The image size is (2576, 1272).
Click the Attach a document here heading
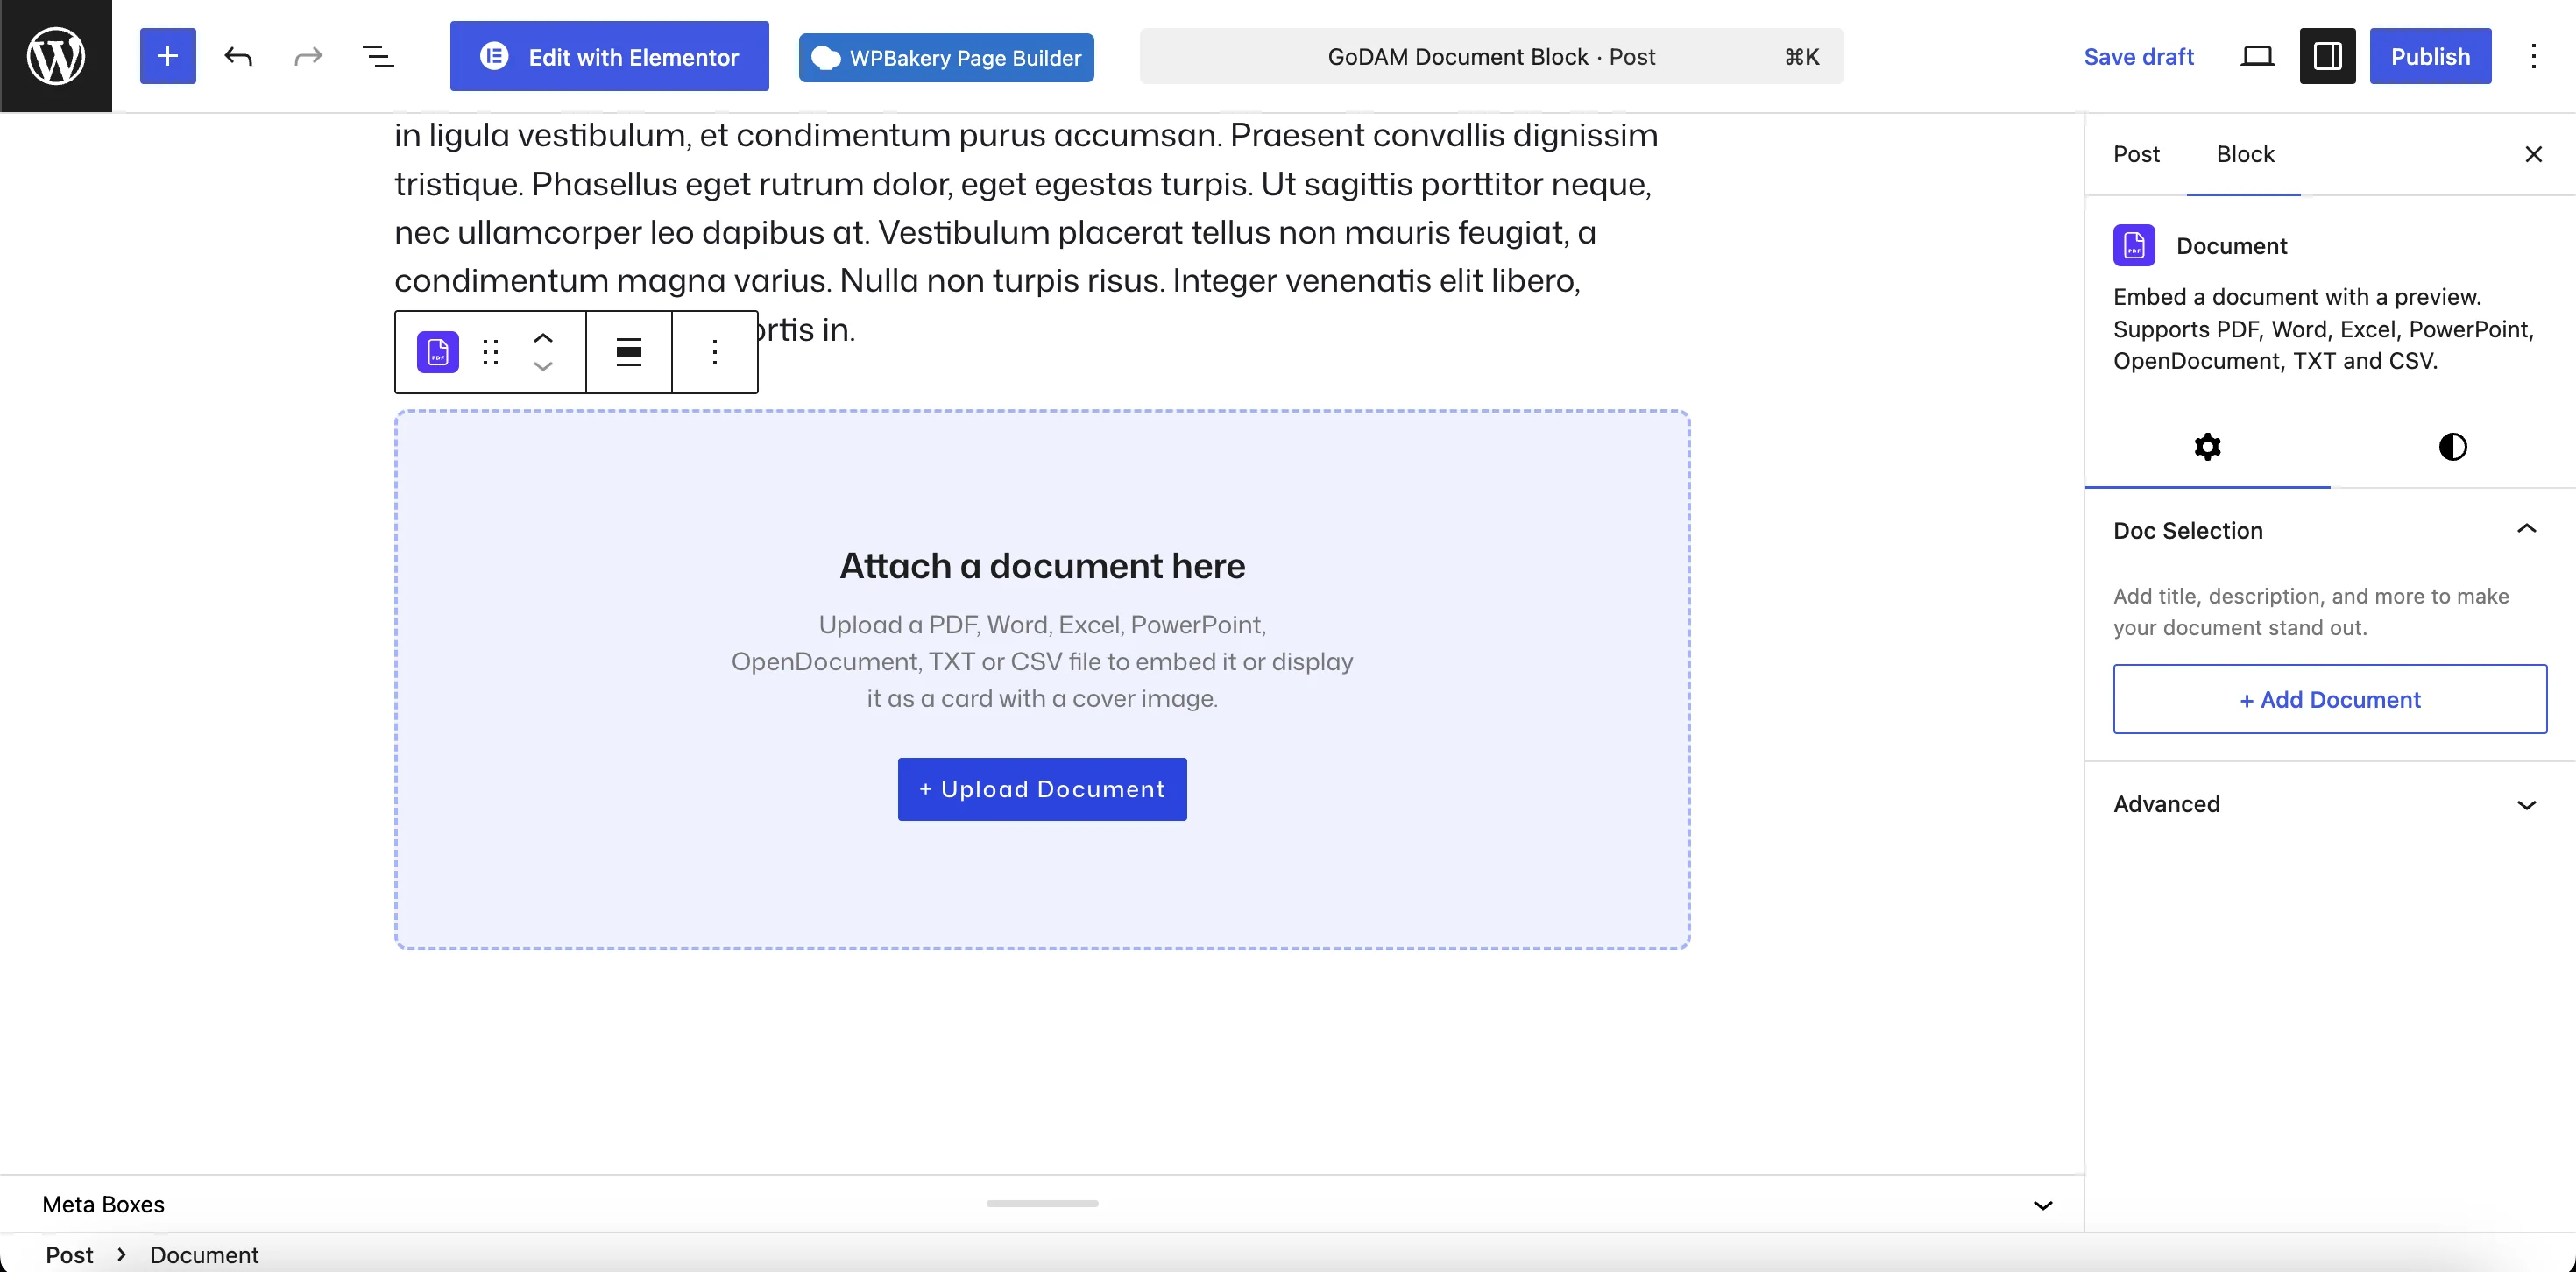[x=1042, y=566]
